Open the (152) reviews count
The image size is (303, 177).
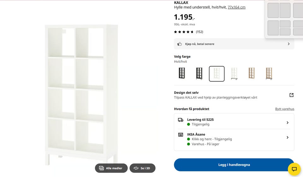tap(199, 32)
